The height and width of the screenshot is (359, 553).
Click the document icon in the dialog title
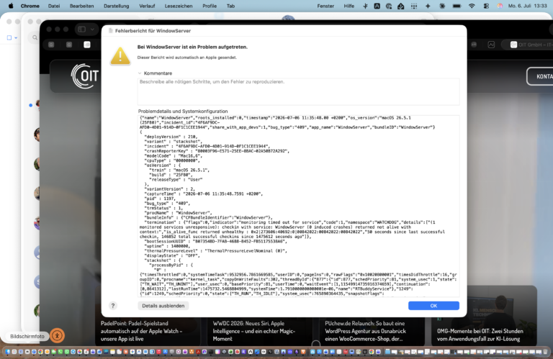pos(111,31)
